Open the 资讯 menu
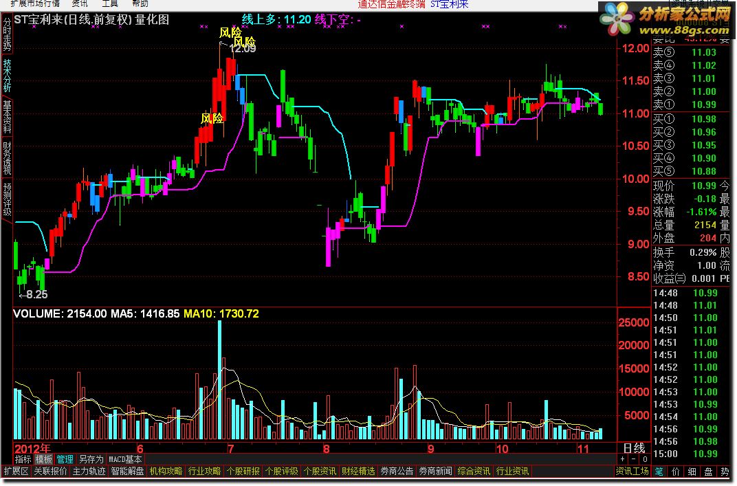Viewport: 737px width, 486px height. click(x=80, y=3)
